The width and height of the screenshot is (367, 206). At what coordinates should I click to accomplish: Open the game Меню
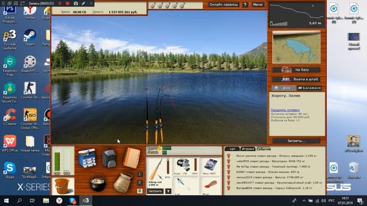click(x=257, y=5)
